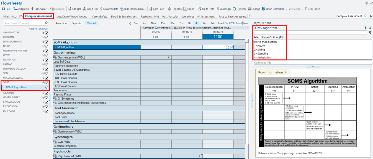
Task: Click the wrench settings icon
Action: [x=371, y=16]
